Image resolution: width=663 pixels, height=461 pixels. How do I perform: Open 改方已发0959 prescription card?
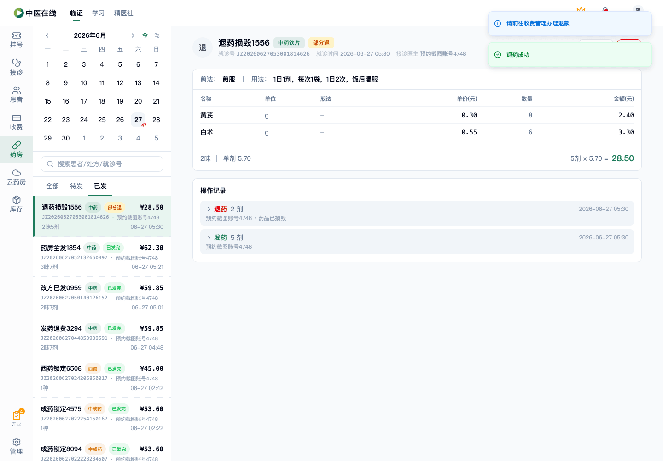click(x=102, y=297)
